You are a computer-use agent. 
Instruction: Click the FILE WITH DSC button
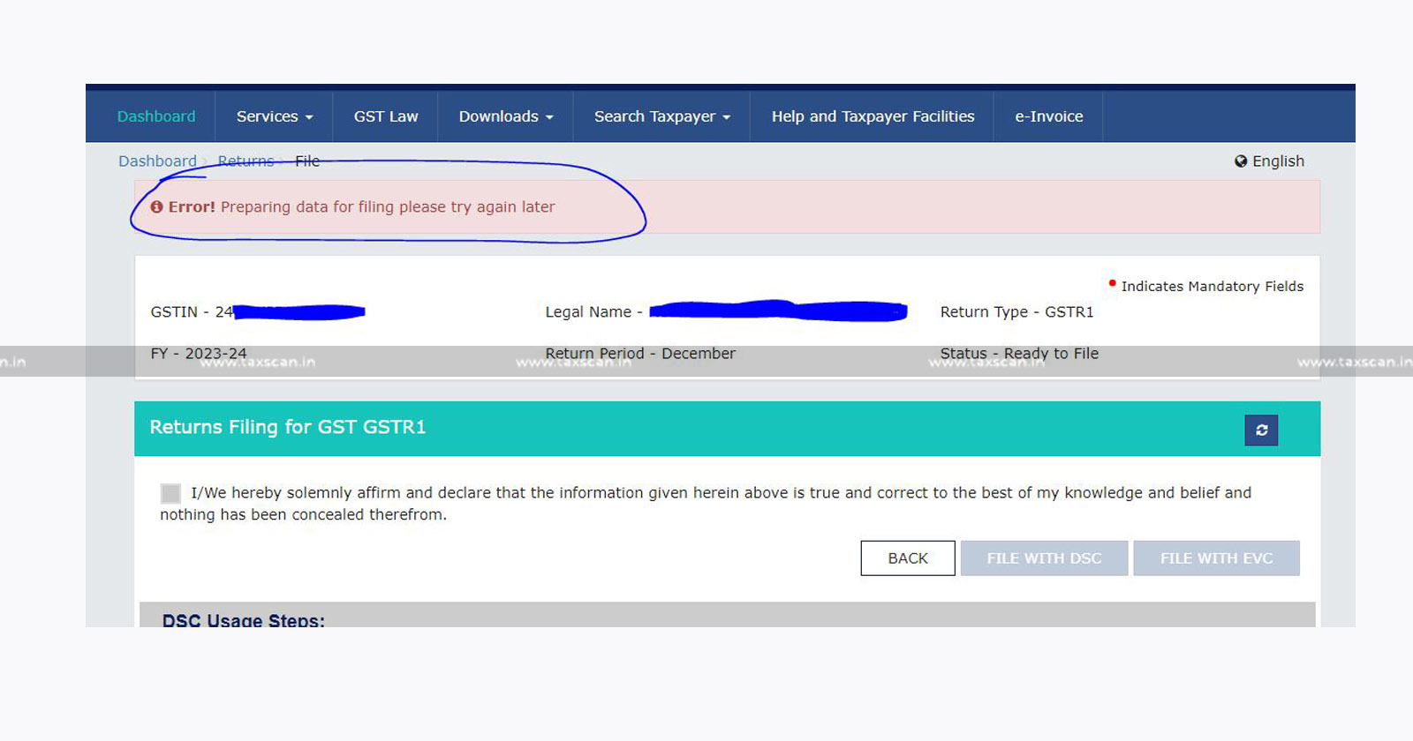tap(1044, 558)
